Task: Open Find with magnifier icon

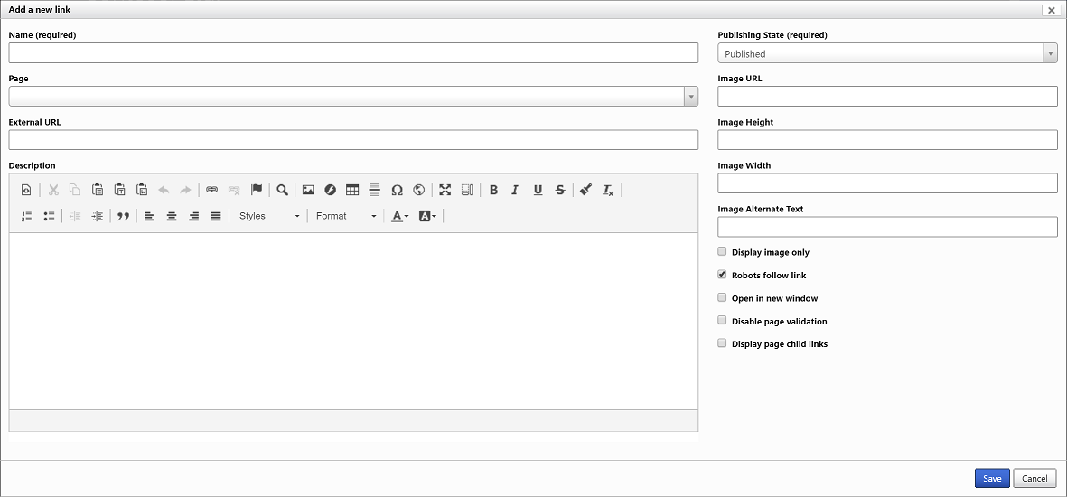Action: [283, 190]
